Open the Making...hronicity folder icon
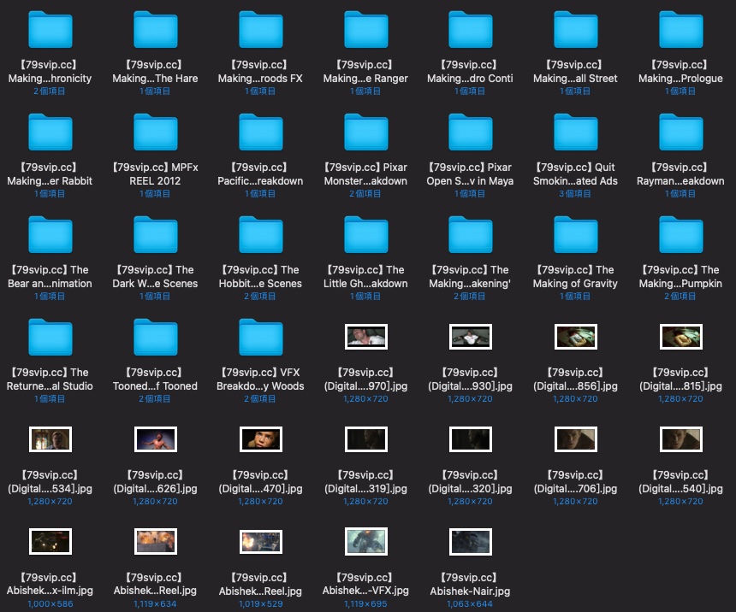Viewport: 736px width, 612px height. (x=50, y=30)
